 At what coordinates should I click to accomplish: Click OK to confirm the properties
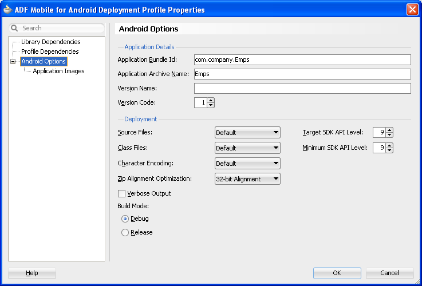point(337,273)
